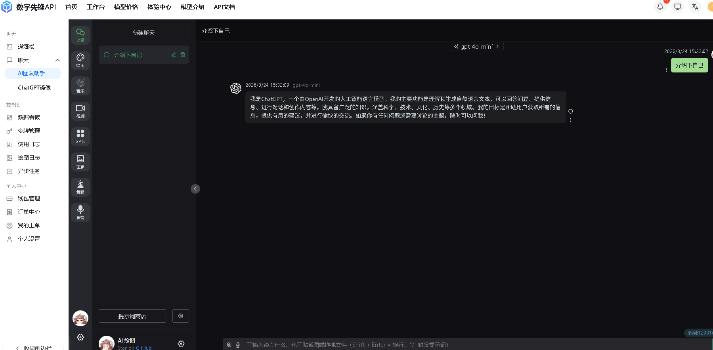
Task: Click the notification bell icon
Action: (x=660, y=7)
